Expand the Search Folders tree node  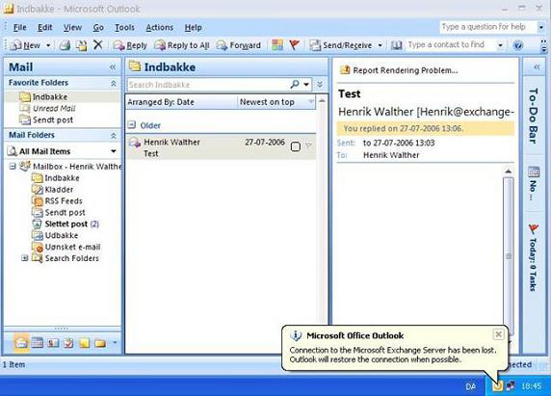[x=24, y=258]
